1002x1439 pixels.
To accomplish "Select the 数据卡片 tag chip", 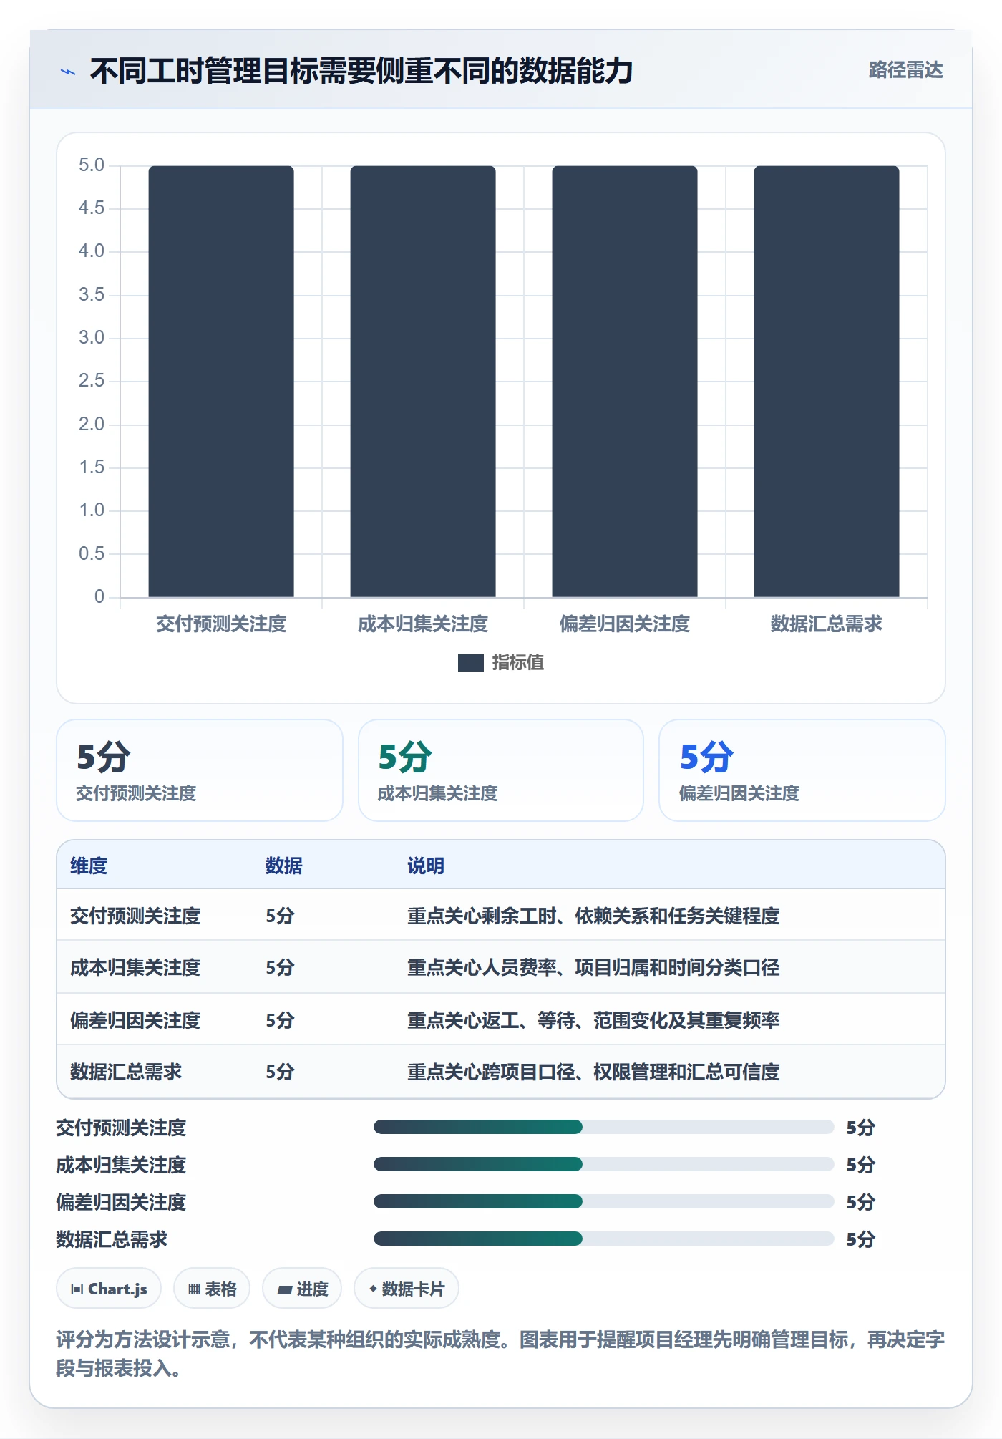I will pos(407,1289).
